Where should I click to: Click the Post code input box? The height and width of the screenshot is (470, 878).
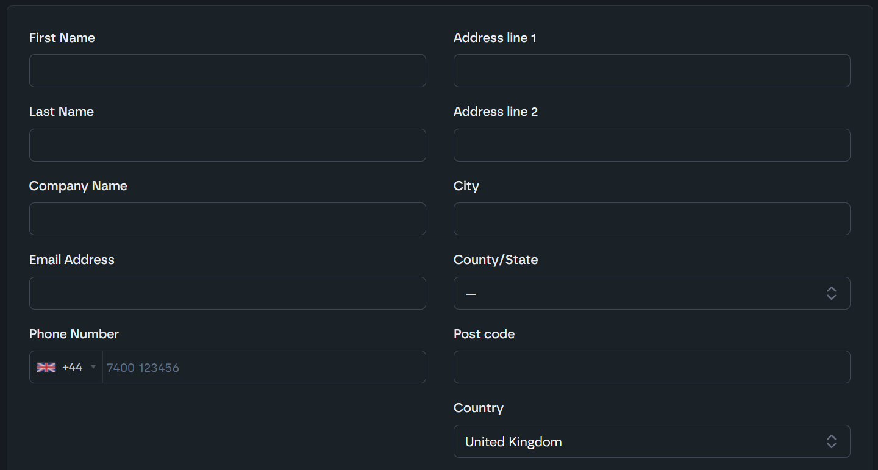652,367
